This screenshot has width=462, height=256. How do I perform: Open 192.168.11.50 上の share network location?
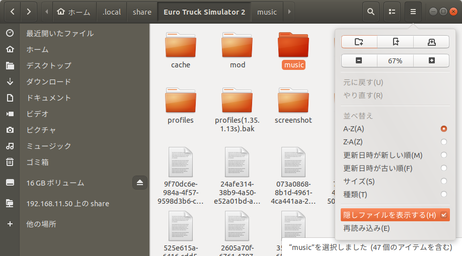click(x=75, y=204)
